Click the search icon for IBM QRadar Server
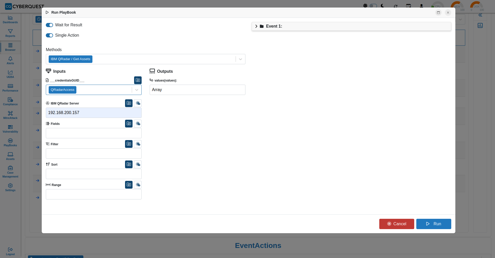Screen dimensions: 495x258 coord(138,103)
